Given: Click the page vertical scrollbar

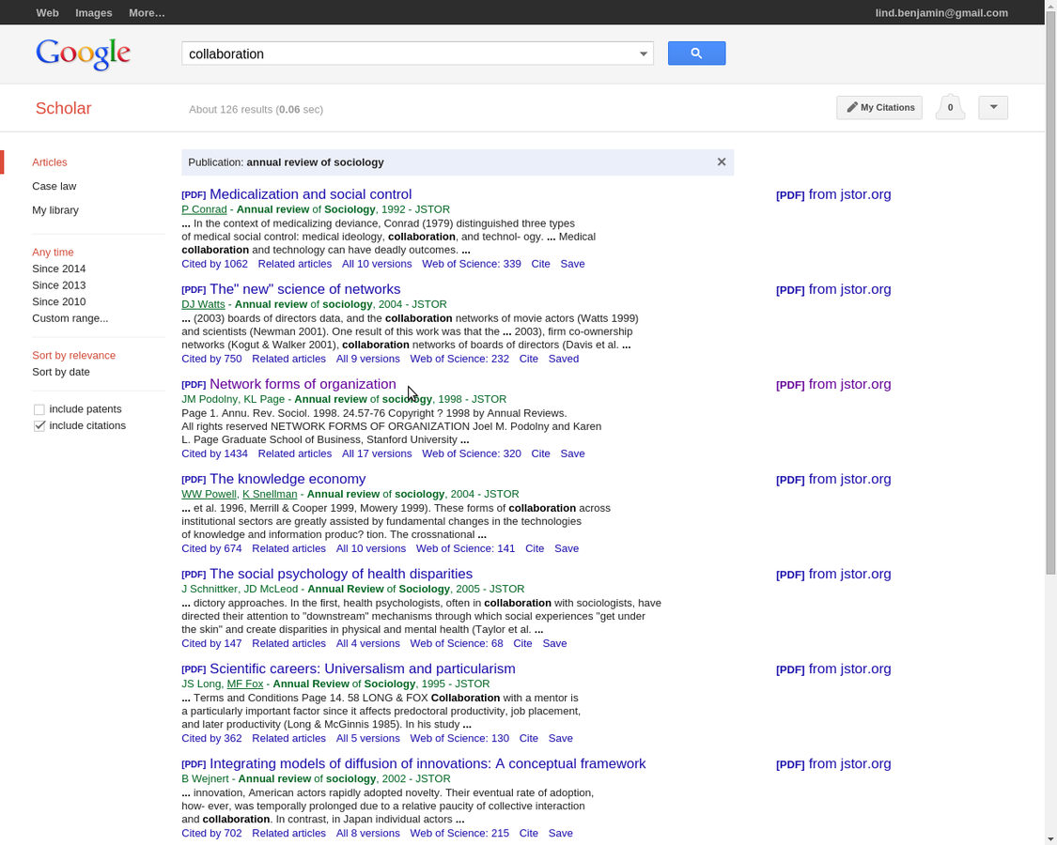Looking at the screenshot, I should (1050, 292).
